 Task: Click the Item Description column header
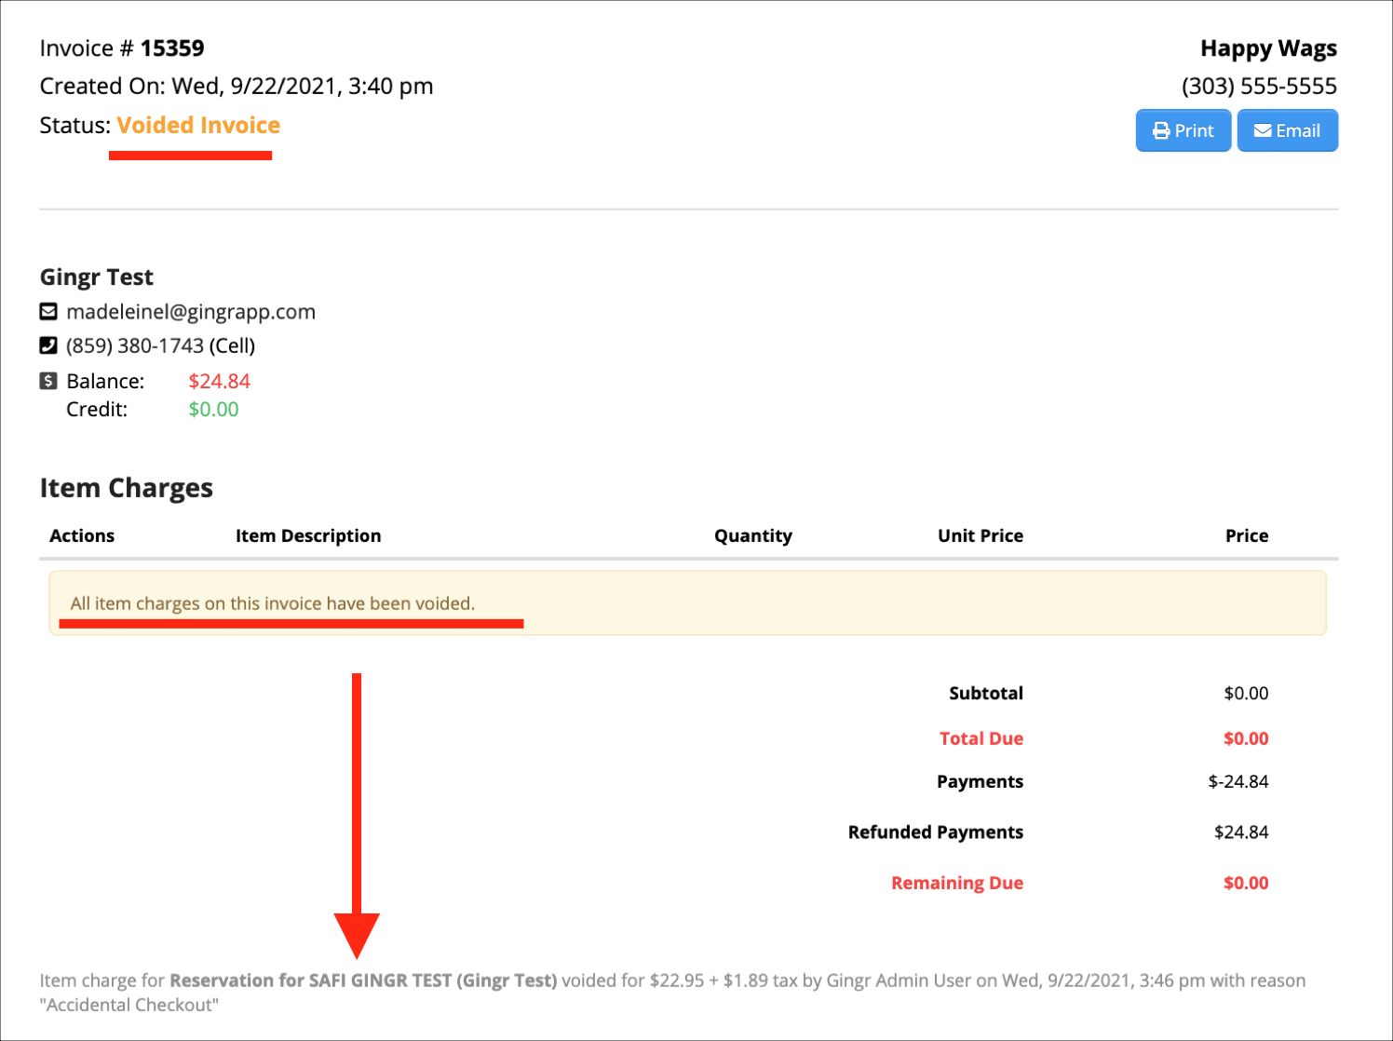(x=308, y=536)
